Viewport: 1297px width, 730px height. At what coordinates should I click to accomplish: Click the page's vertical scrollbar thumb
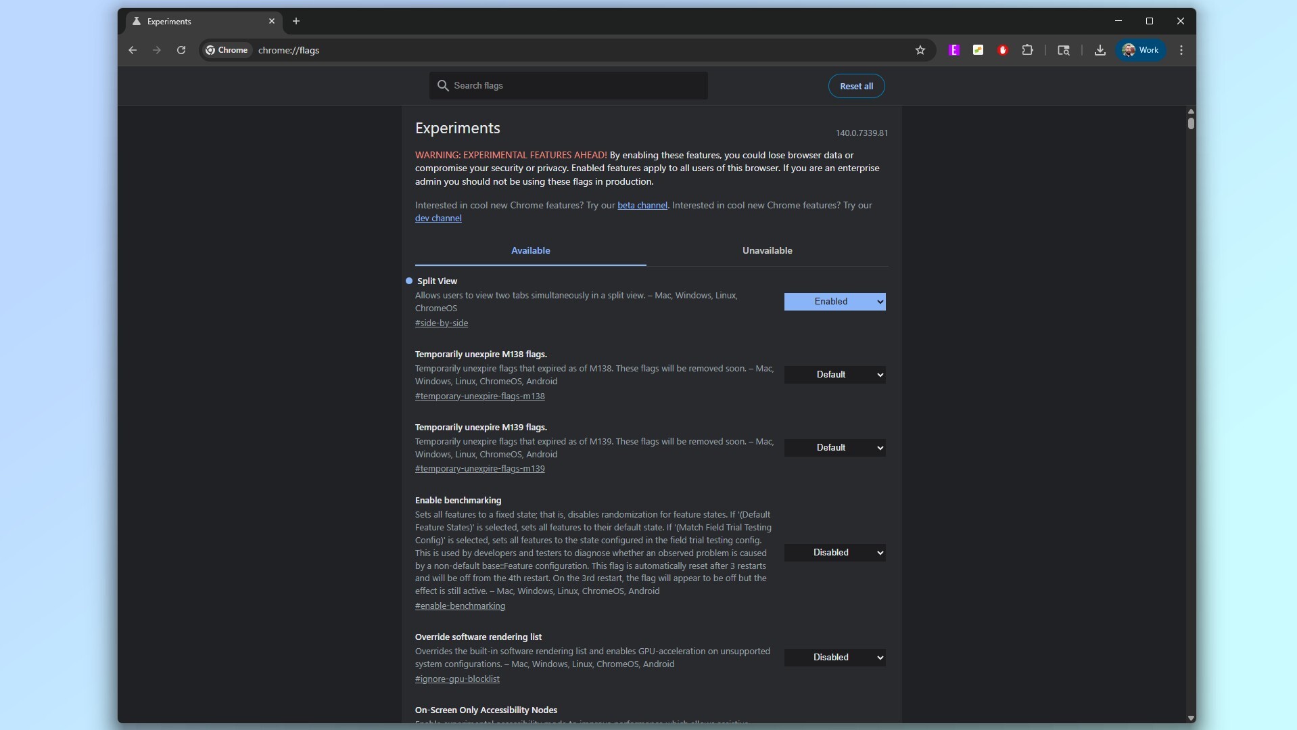(1190, 123)
